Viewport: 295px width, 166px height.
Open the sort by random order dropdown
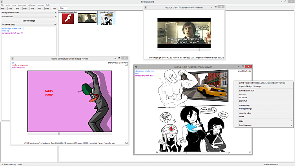29,12
